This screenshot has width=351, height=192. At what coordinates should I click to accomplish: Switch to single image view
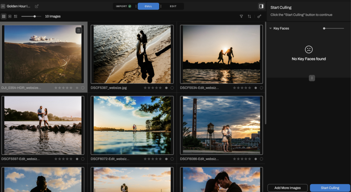click(x=10, y=16)
